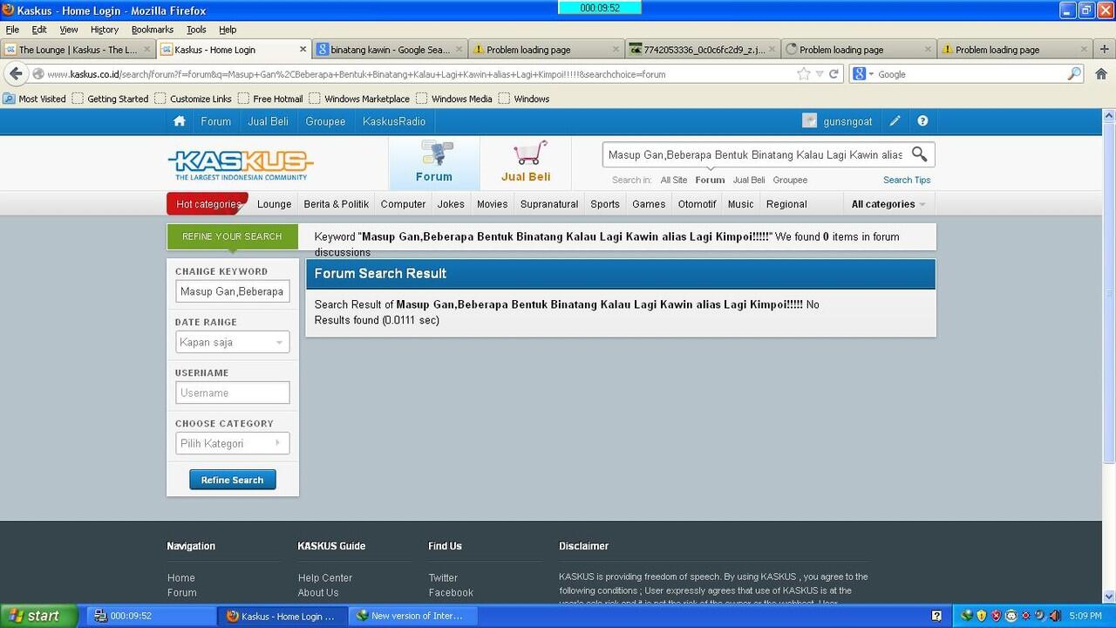The image size is (1116, 628).
Task: Open the Bookmarks menu
Action: coord(153,30)
